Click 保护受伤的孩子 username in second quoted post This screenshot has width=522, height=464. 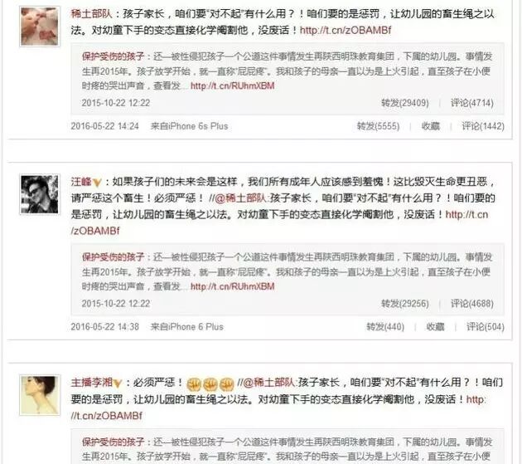pyautogui.click(x=113, y=256)
